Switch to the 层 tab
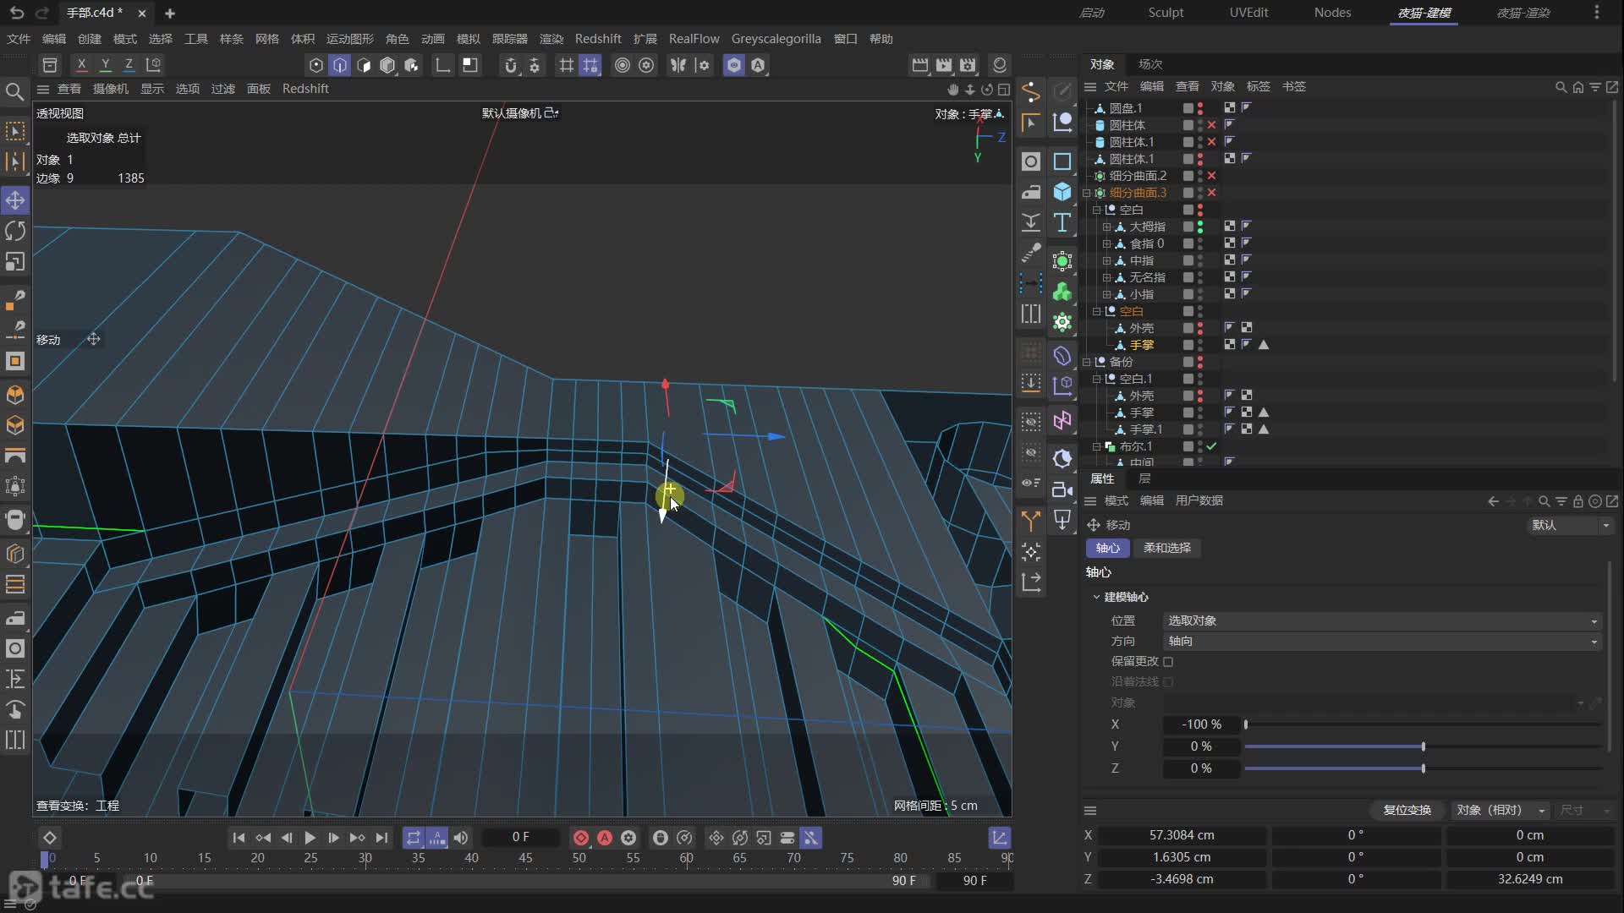The image size is (1624, 913). (1144, 478)
